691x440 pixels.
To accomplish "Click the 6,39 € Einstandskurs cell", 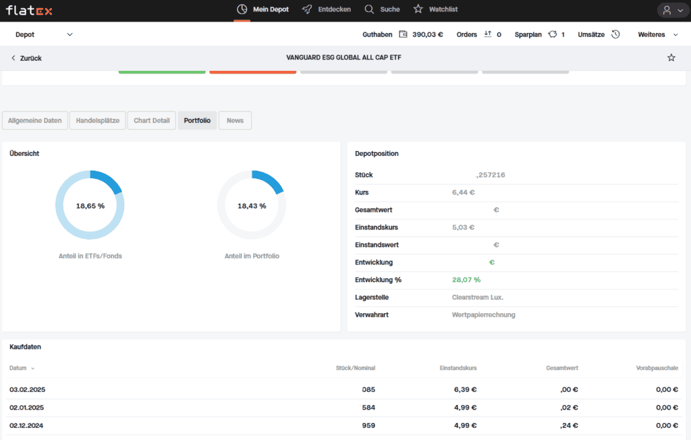I will [x=466, y=390].
